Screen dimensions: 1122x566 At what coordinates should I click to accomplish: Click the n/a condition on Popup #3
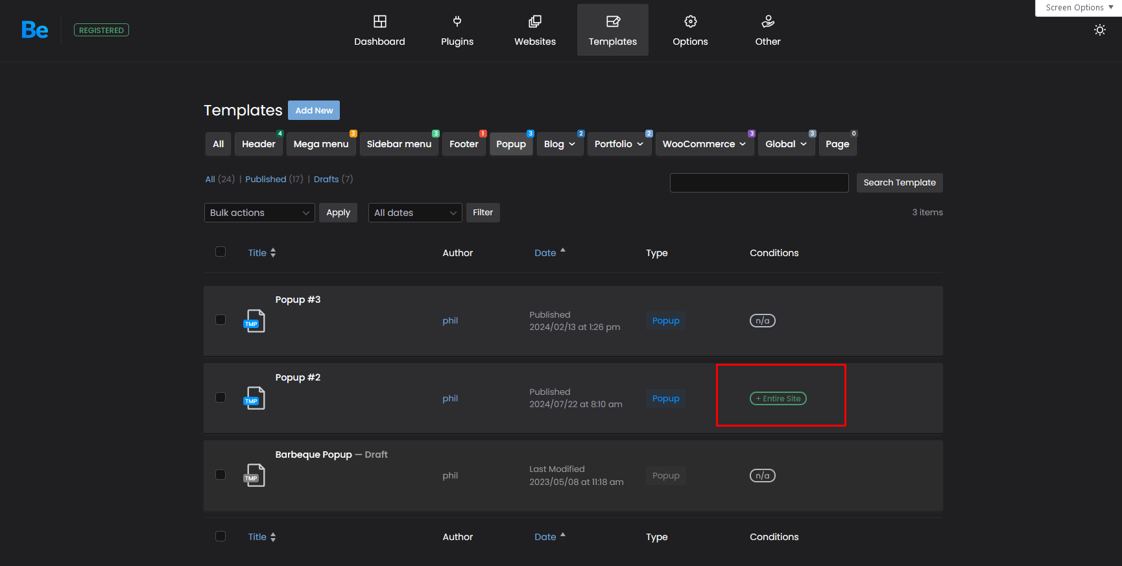pos(763,320)
